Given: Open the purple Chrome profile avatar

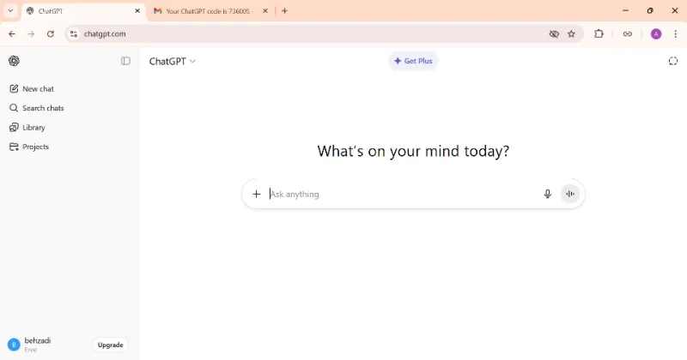Looking at the screenshot, I should 656,33.
